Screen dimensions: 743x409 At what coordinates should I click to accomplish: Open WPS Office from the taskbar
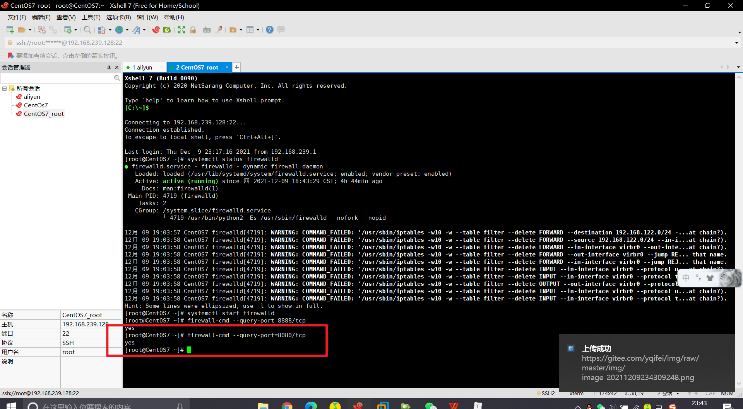tap(454, 406)
